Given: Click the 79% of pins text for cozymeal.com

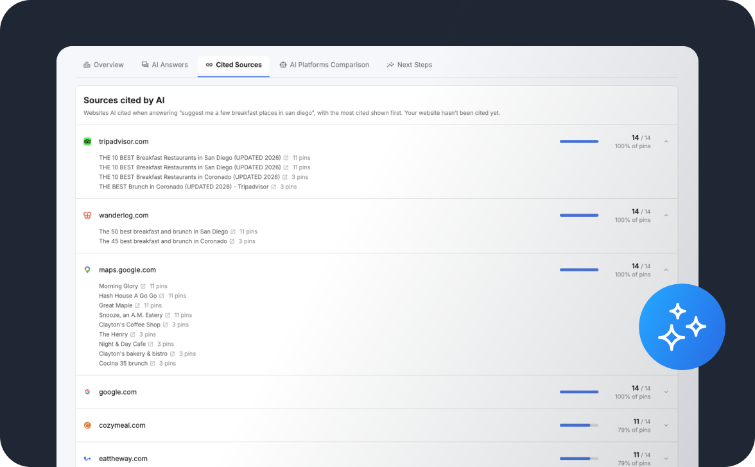Looking at the screenshot, I should (634, 430).
